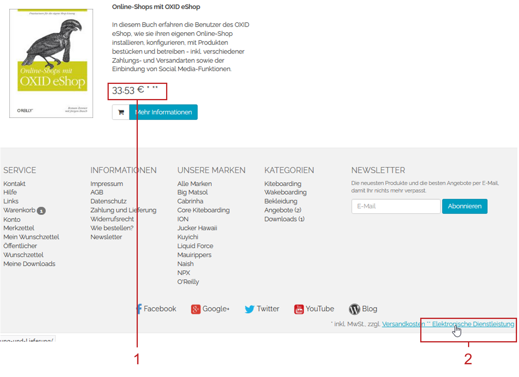Open the AGB page
This screenshot has width=519, height=377.
97,192
